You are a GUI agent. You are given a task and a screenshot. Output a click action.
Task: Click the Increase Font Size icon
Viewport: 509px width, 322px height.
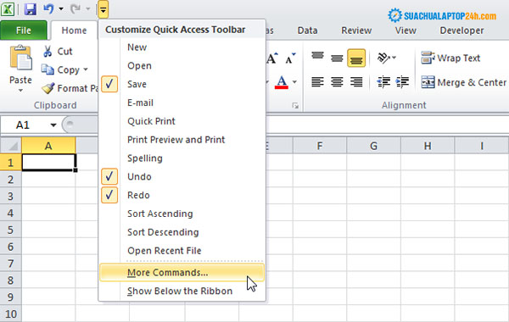click(x=272, y=58)
